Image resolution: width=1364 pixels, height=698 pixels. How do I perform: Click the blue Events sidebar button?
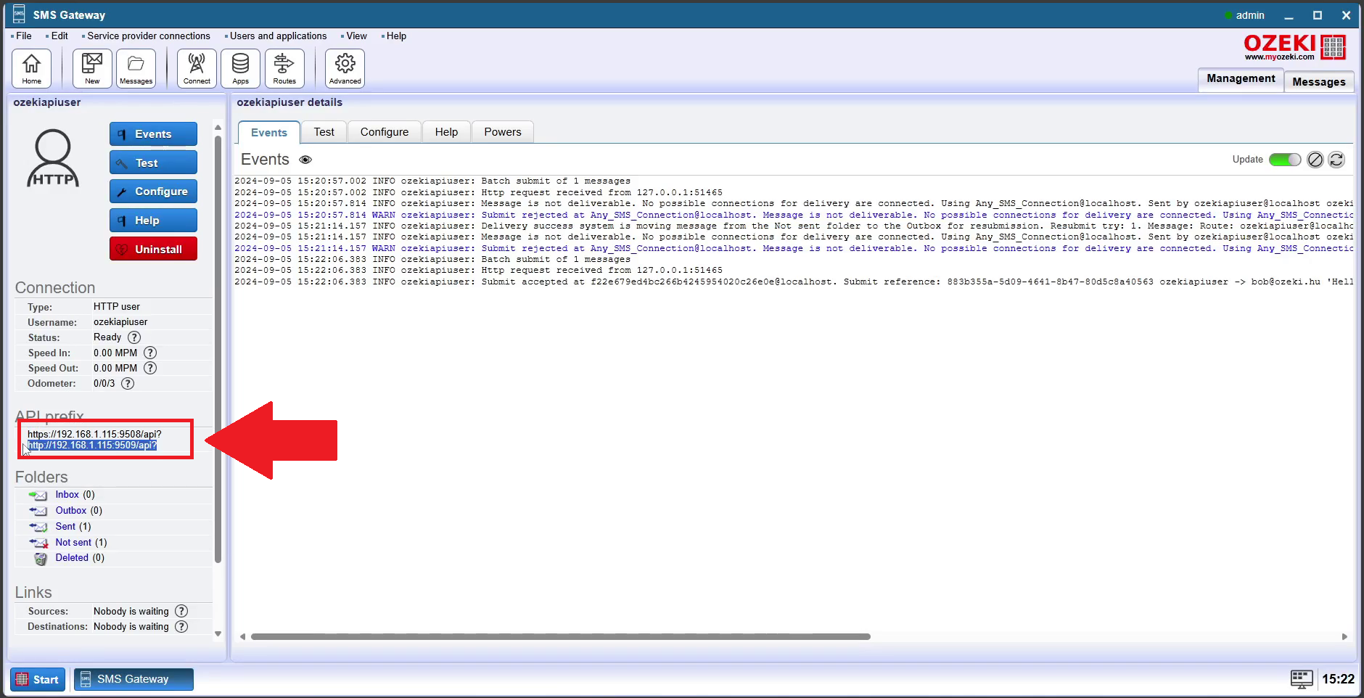[153, 134]
